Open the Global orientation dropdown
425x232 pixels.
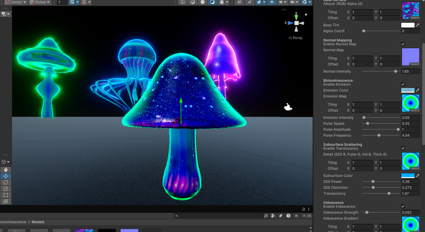point(39,2)
